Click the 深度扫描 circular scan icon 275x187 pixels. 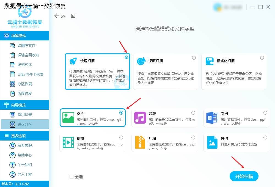coord(141,61)
